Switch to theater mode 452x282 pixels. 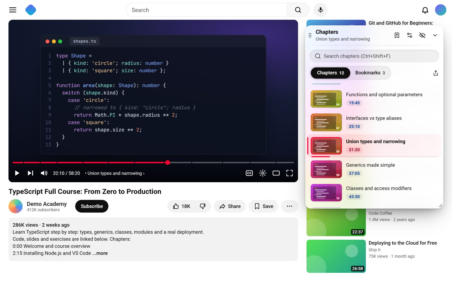tap(276, 173)
